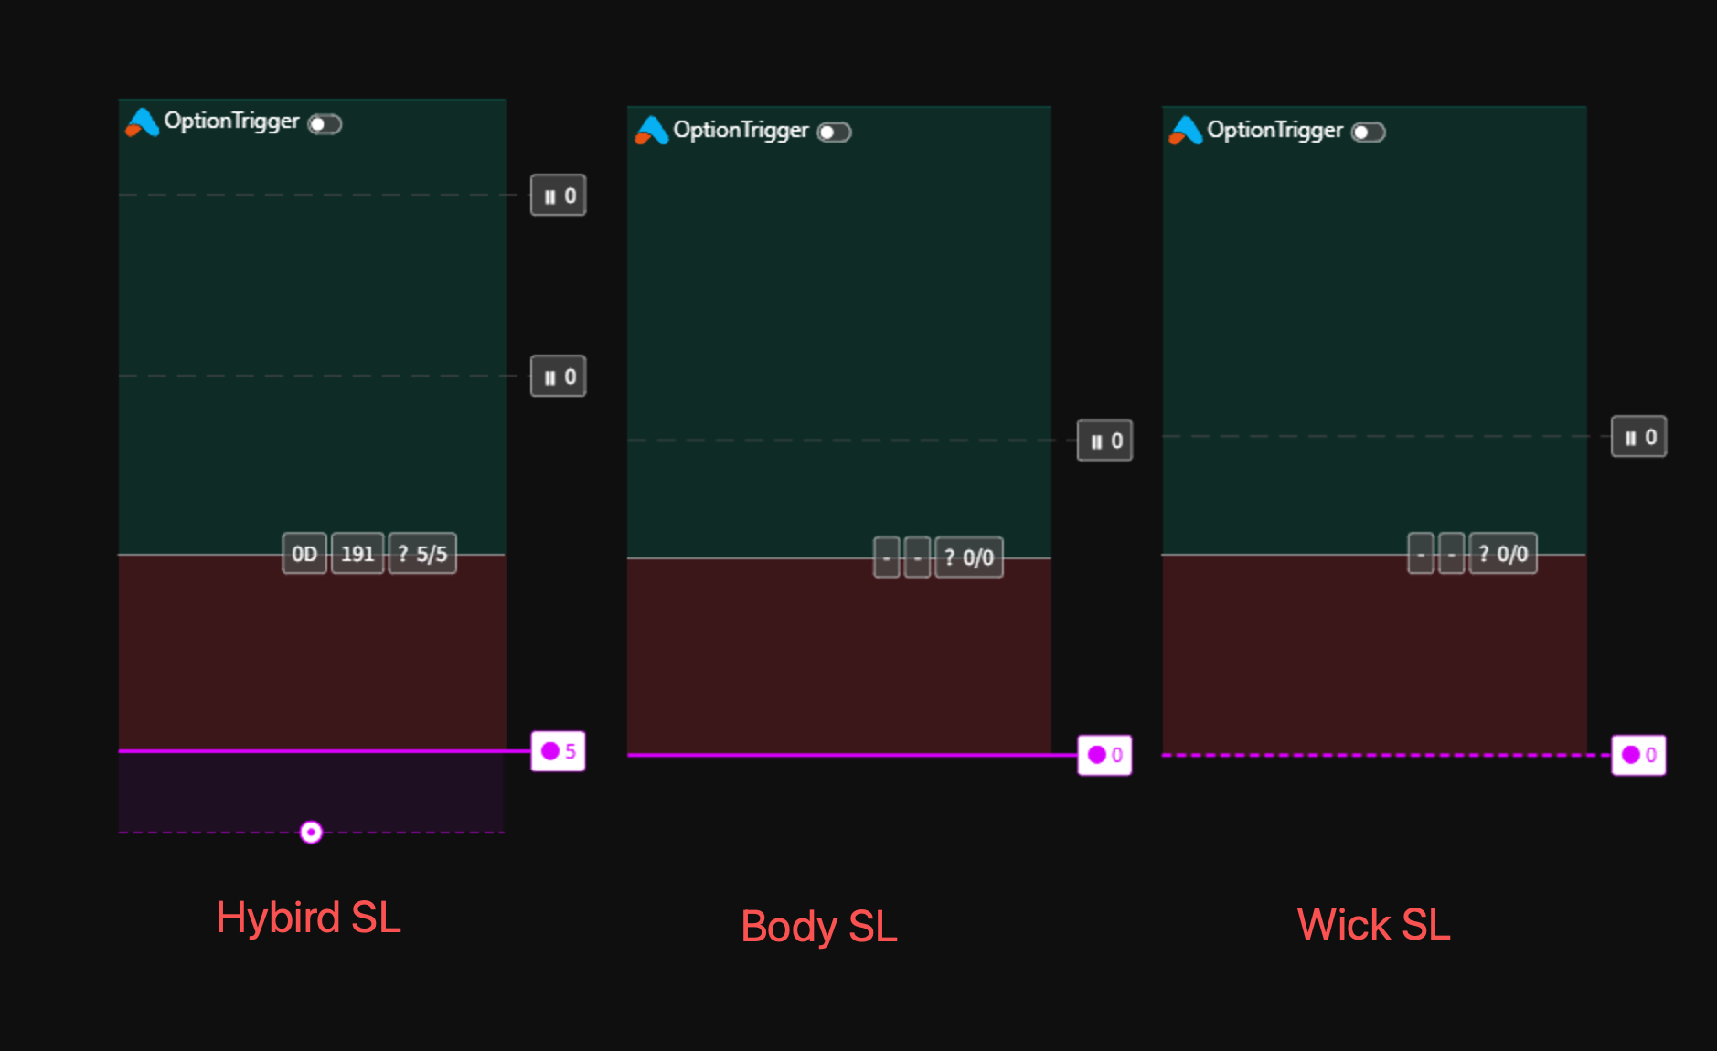
Task: Select the 191 badge on Hybrid SL entry line
Action: (x=357, y=554)
